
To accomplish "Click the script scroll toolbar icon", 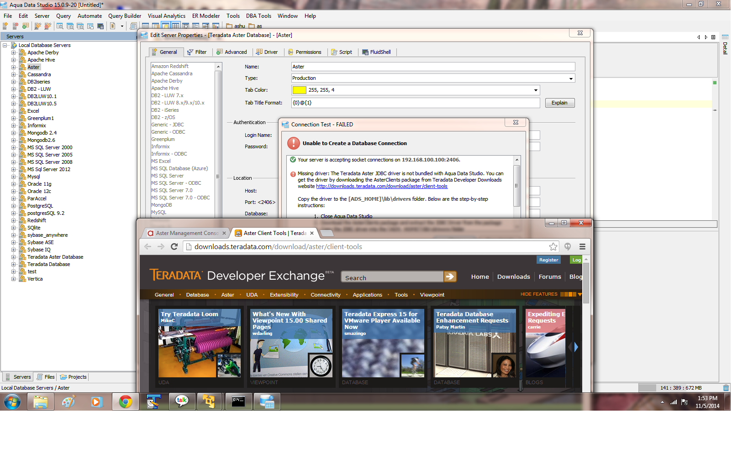I will pyautogui.click(x=133, y=26).
